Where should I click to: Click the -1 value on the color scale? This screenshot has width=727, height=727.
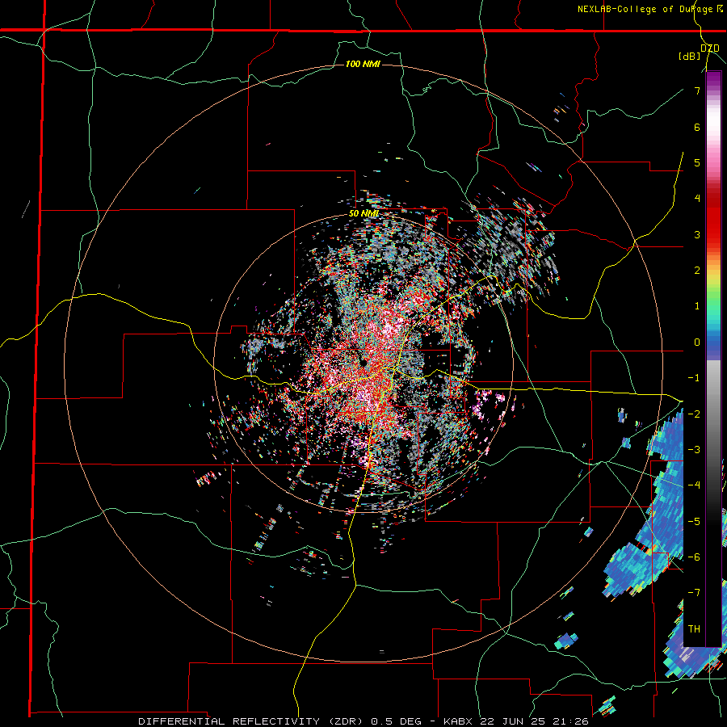[694, 378]
